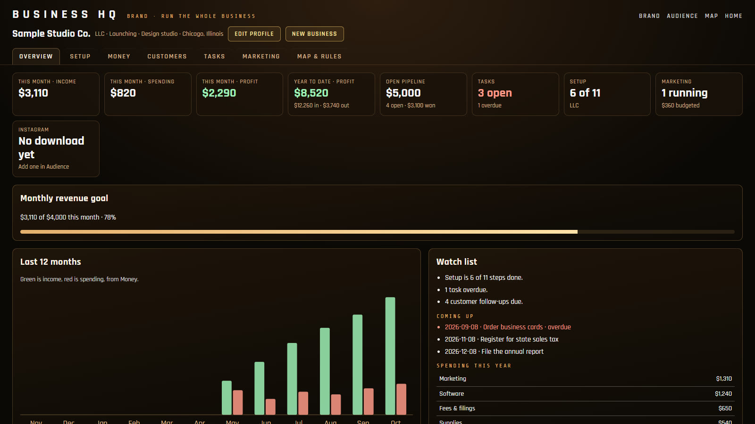Click the overdue "Order business cards" entry
This screenshot has width=755, height=424.
tap(508, 327)
